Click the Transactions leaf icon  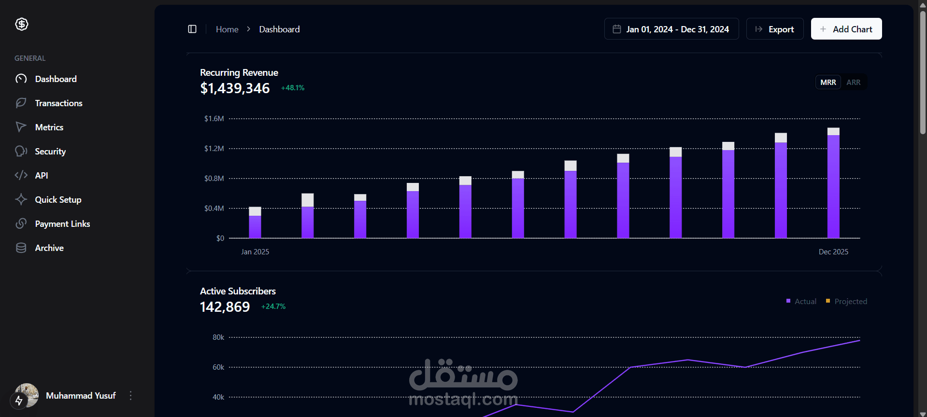click(x=21, y=103)
